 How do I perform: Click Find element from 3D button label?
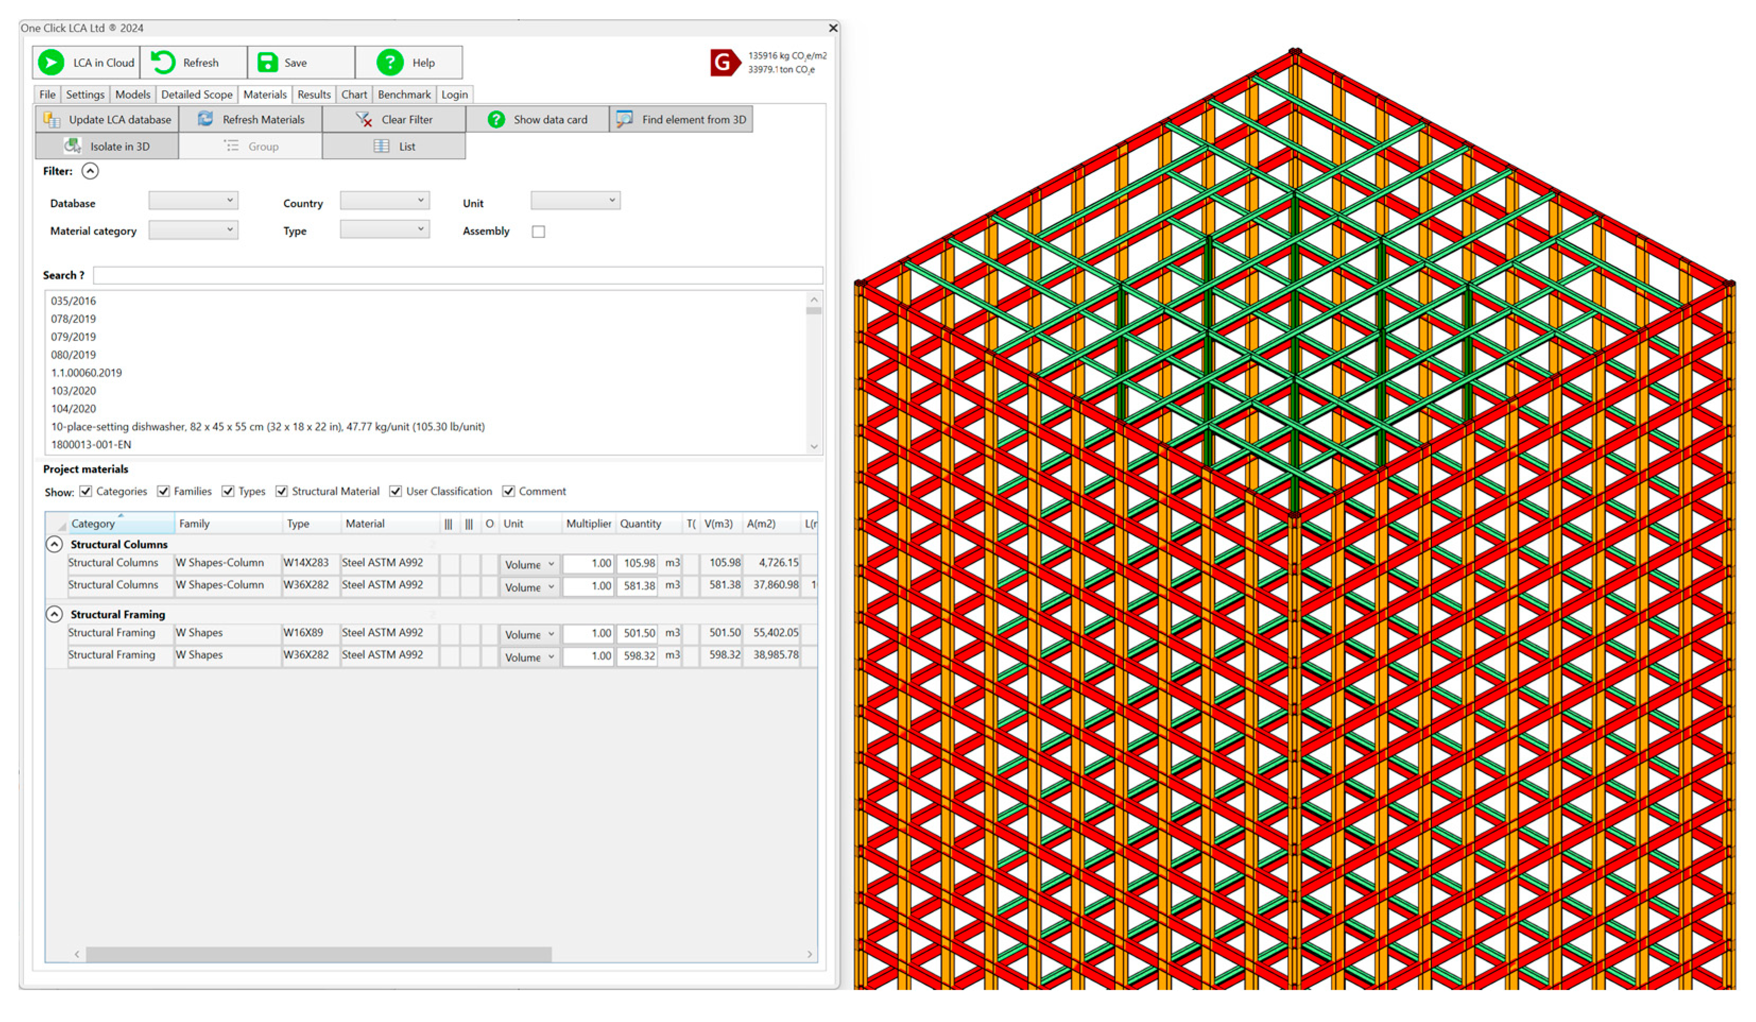(x=694, y=120)
